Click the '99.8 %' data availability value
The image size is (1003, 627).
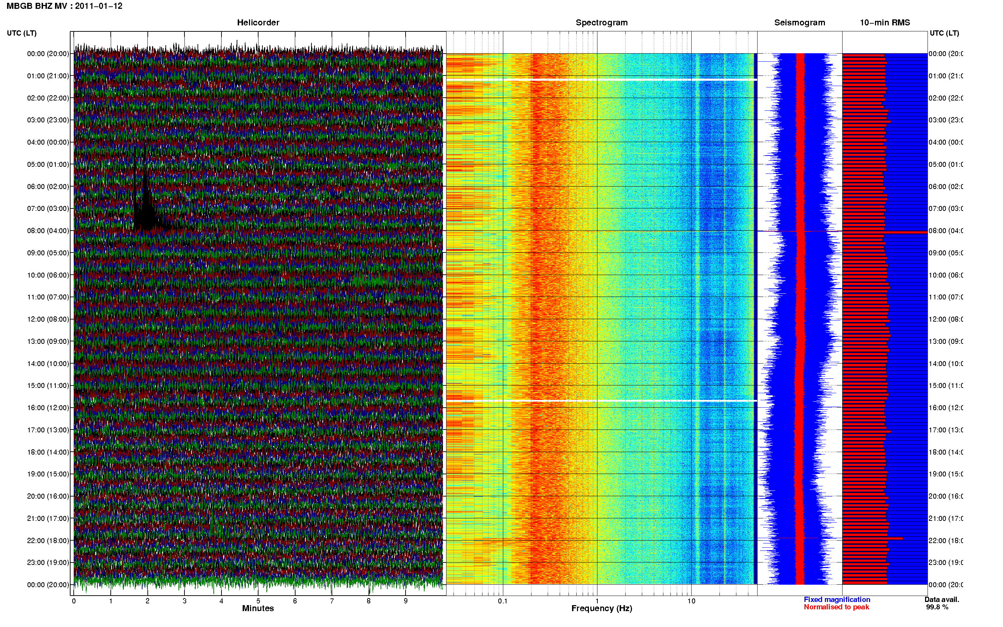[937, 607]
